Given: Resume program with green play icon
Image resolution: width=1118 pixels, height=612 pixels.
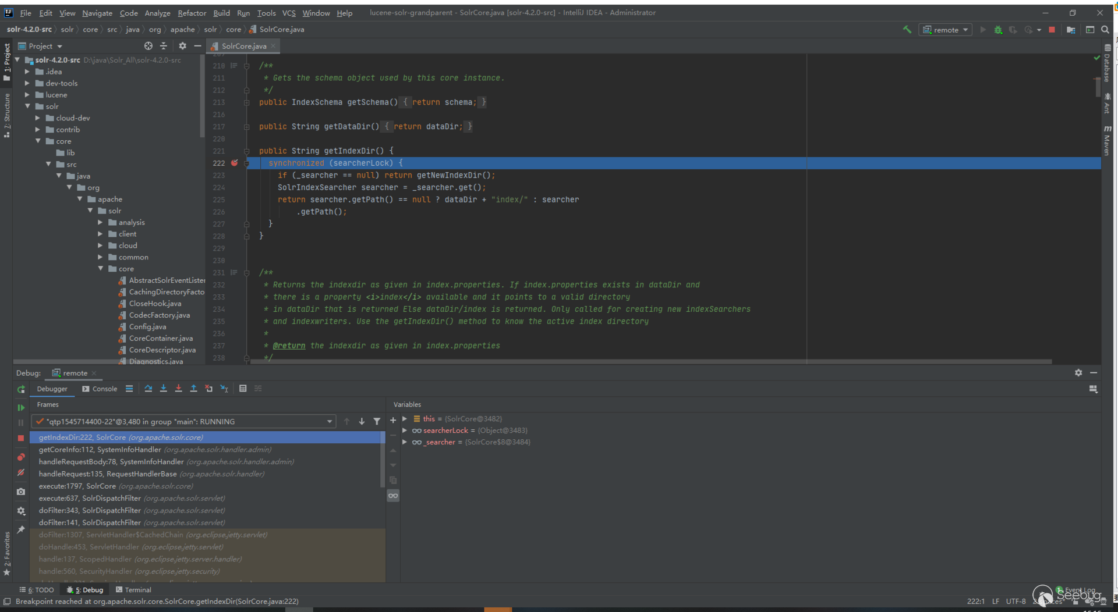Looking at the screenshot, I should tap(21, 408).
